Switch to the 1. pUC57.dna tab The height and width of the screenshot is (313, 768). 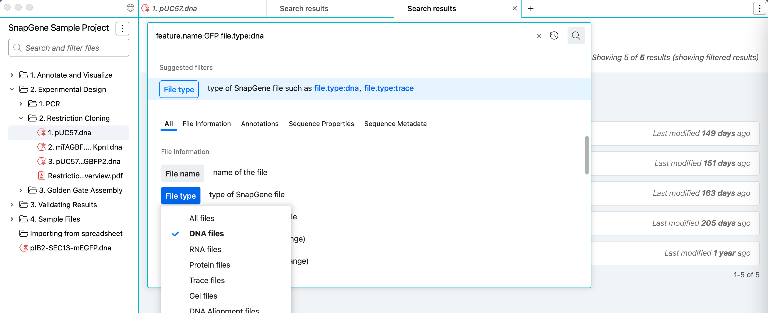coord(202,9)
